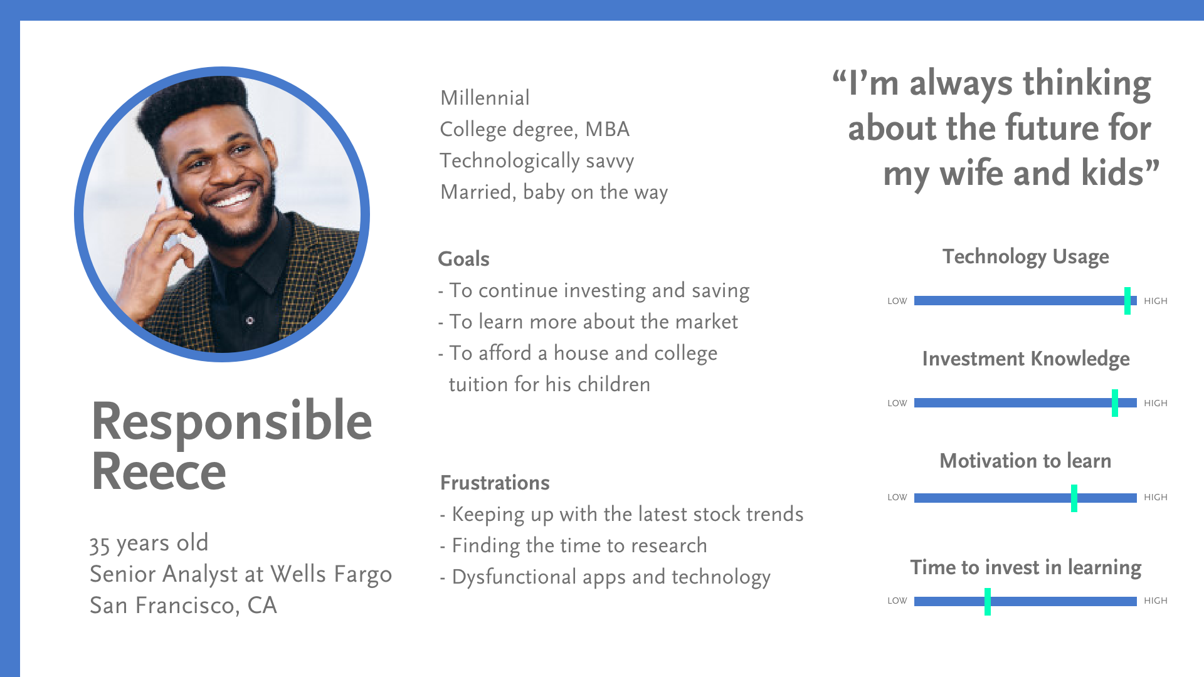Click the Time to invest in learning heading
Image resolution: width=1204 pixels, height=677 pixels.
[x=1026, y=567]
